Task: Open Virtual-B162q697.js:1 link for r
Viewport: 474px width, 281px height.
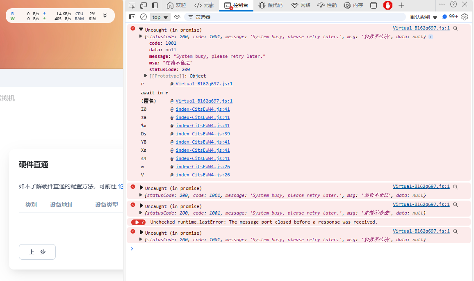Action: pos(204,84)
